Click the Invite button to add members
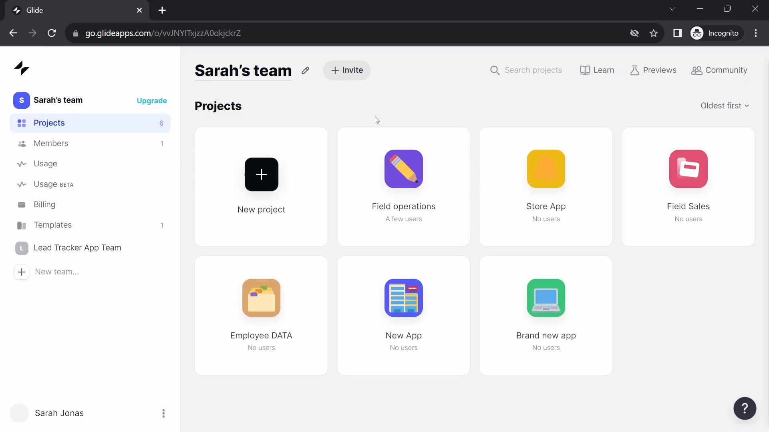 coord(347,70)
